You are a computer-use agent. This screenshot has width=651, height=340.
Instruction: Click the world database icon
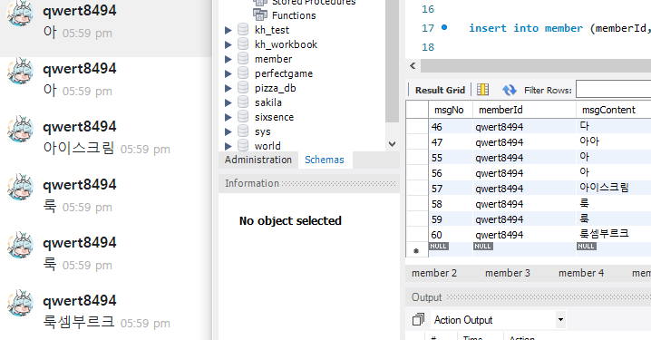(x=243, y=146)
